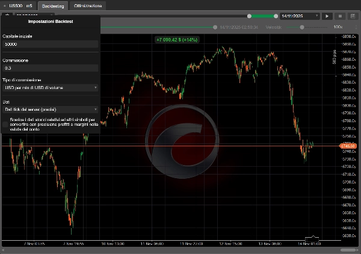Click the 6746.50 current price tag

click(x=348, y=146)
